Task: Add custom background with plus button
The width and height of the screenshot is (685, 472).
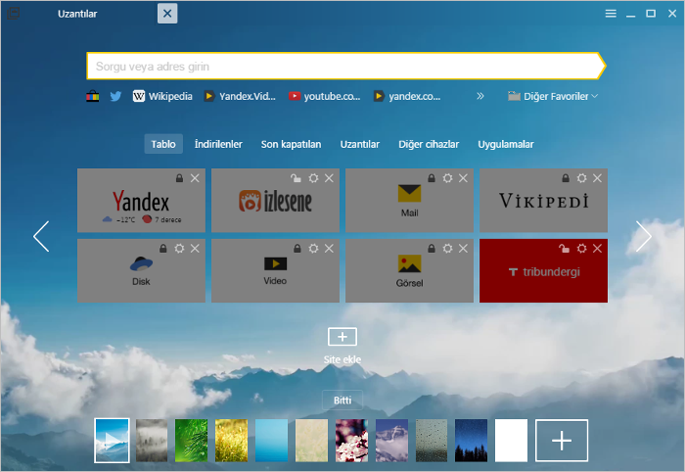Action: pyautogui.click(x=562, y=441)
